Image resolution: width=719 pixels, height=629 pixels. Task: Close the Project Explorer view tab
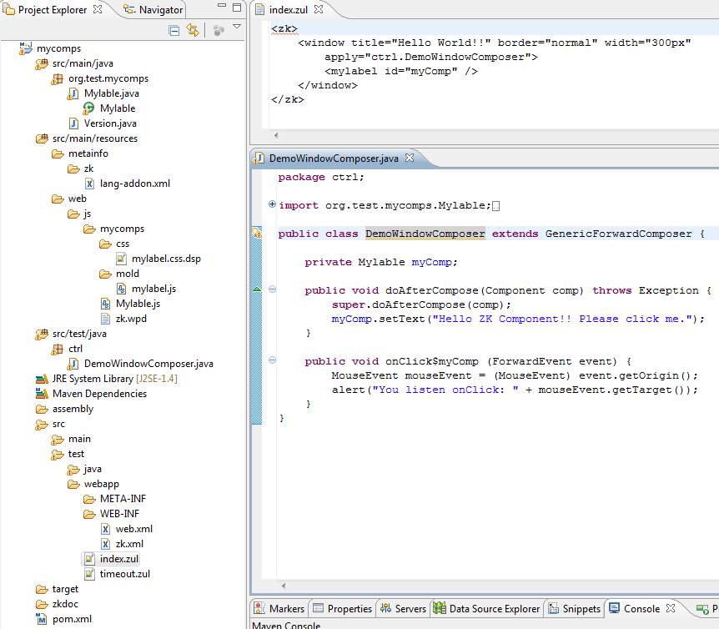click(98, 9)
